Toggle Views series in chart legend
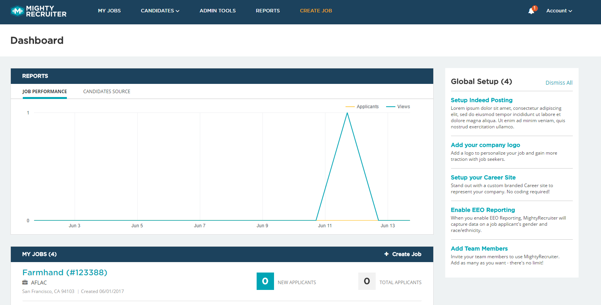The height and width of the screenshot is (305, 601). coord(398,107)
